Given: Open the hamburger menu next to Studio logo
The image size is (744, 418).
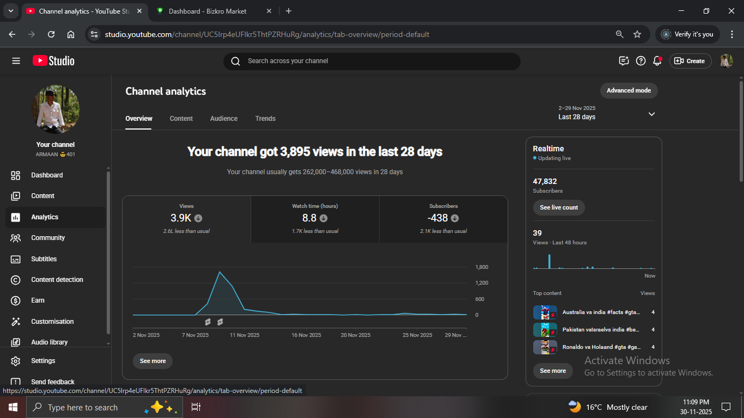Looking at the screenshot, I should (16, 61).
